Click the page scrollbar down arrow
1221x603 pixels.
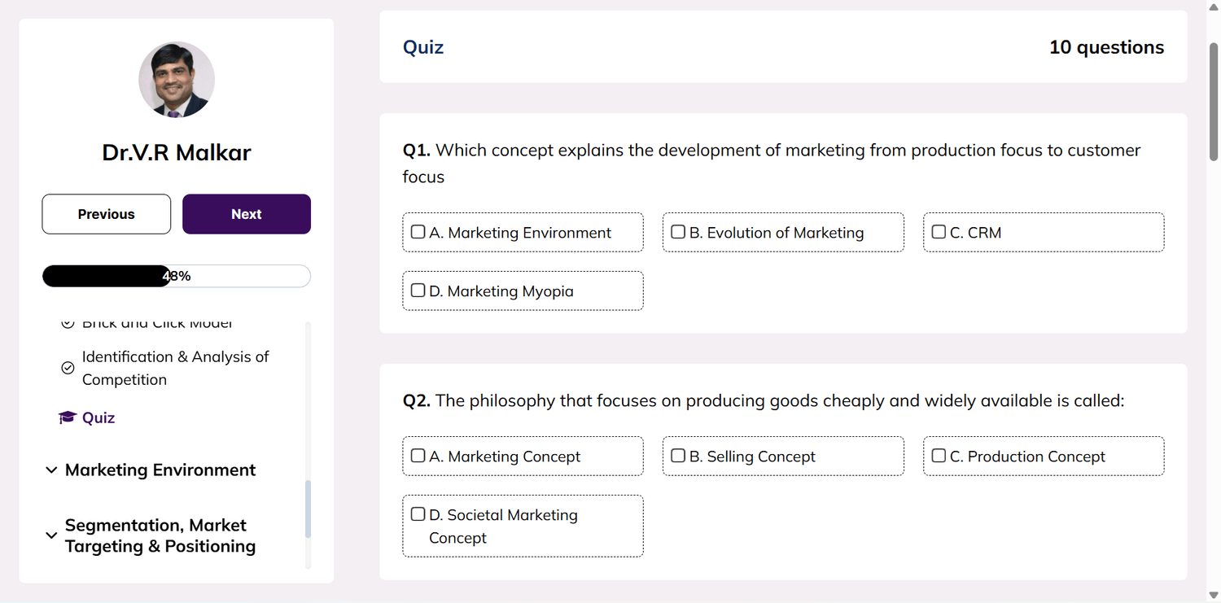(x=1214, y=596)
